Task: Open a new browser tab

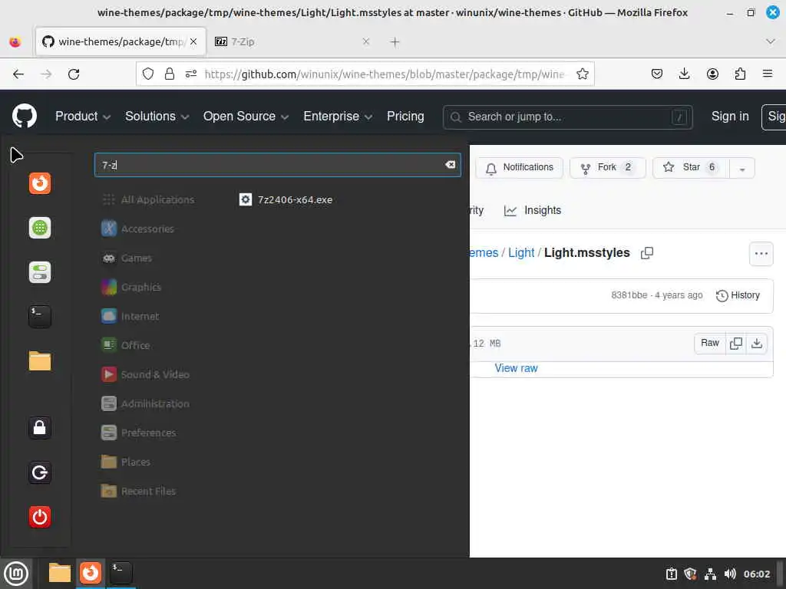Action: point(395,42)
